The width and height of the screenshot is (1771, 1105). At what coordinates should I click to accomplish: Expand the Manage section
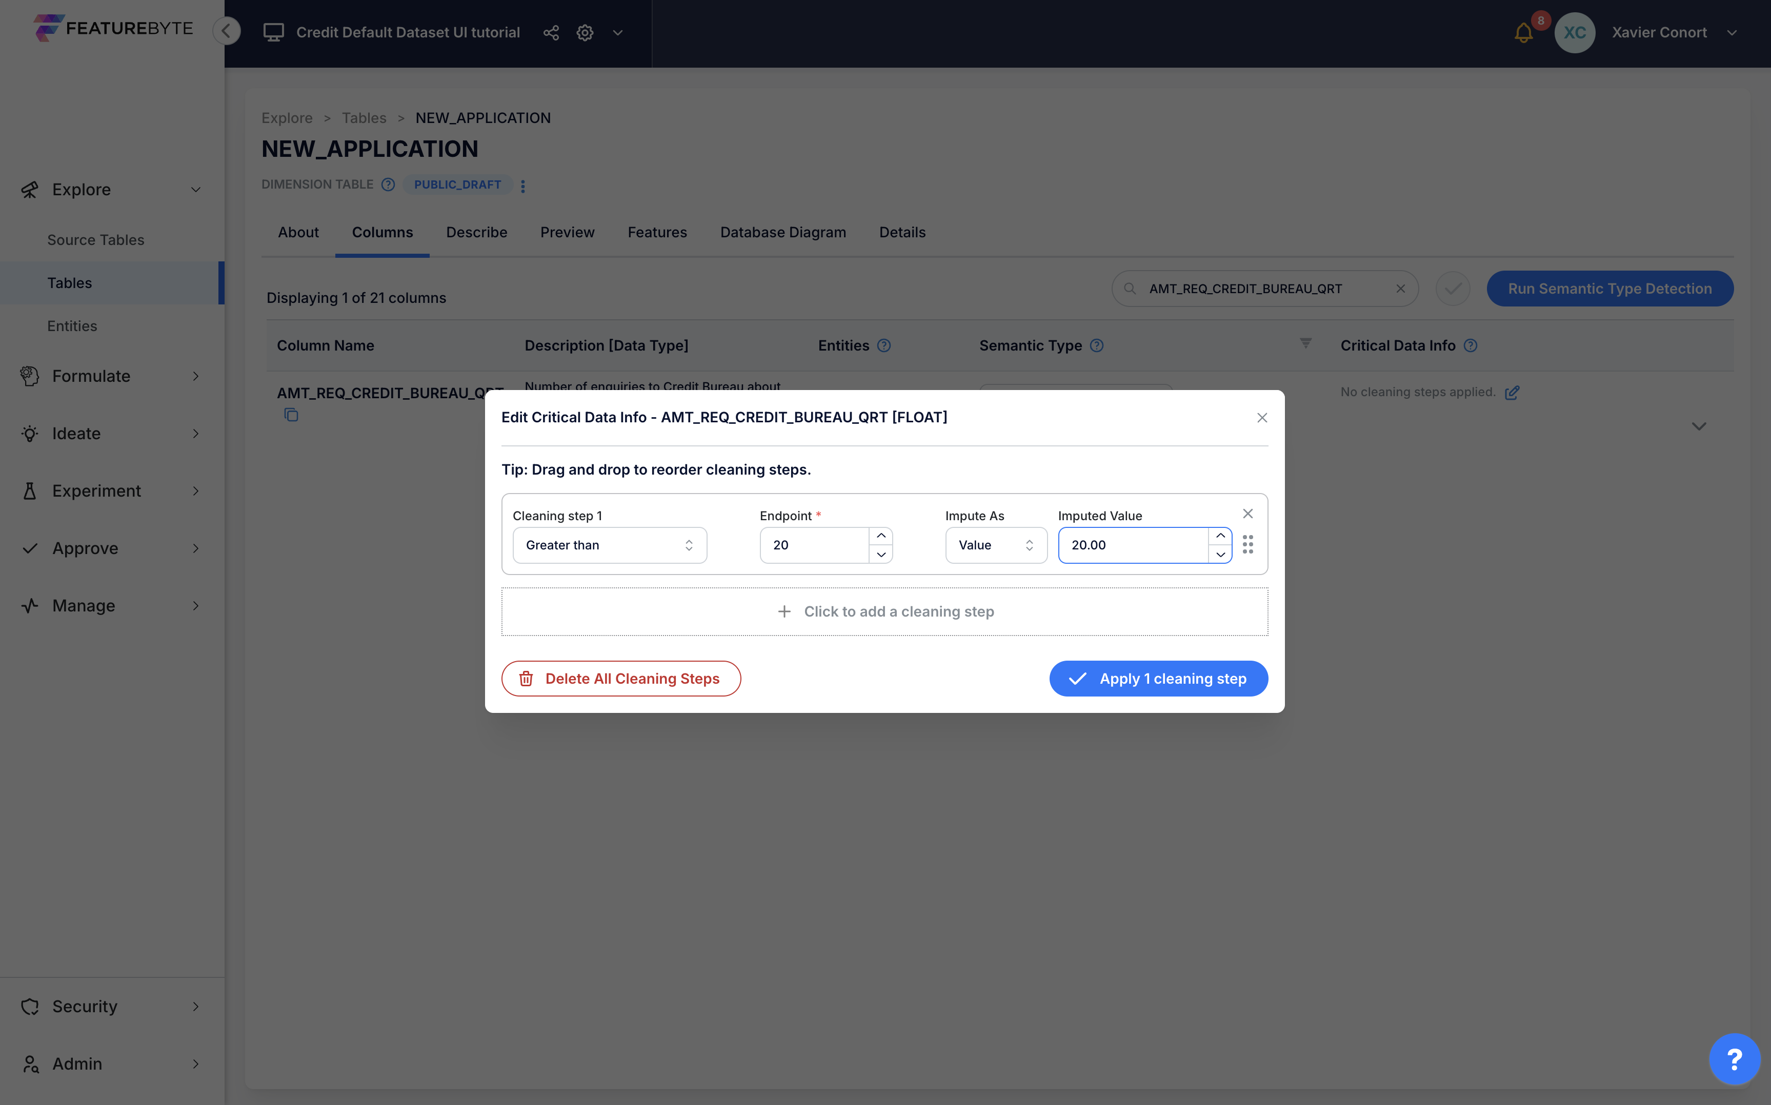[195, 606]
